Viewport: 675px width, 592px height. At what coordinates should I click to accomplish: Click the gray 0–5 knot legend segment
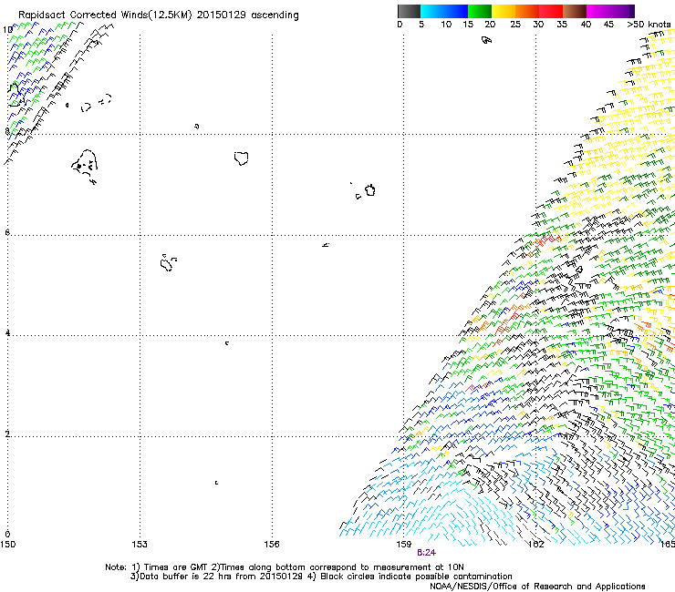click(409, 11)
